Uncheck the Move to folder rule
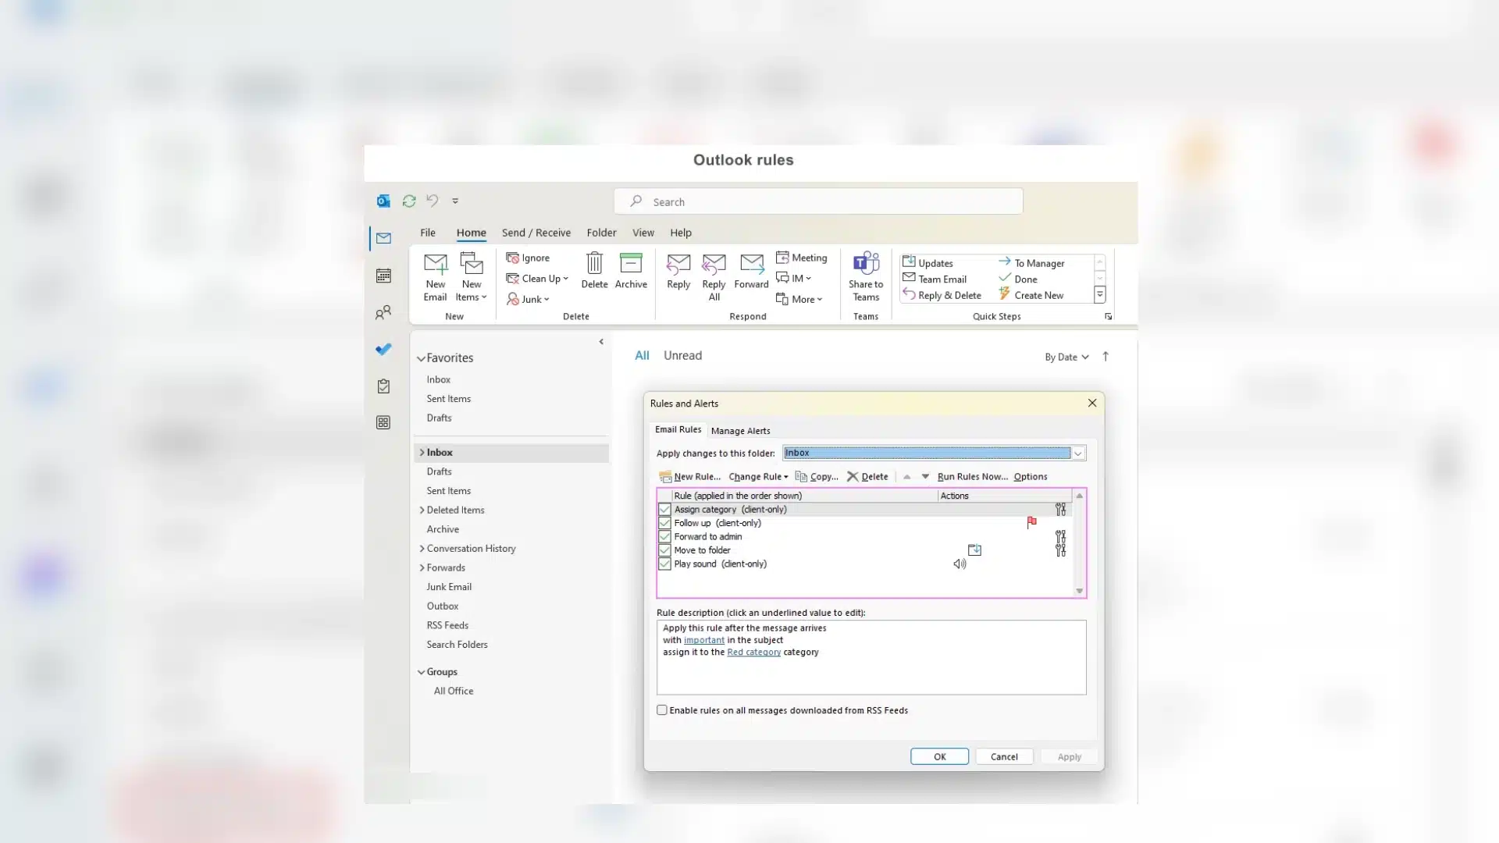Image resolution: width=1499 pixels, height=843 pixels. click(664, 550)
